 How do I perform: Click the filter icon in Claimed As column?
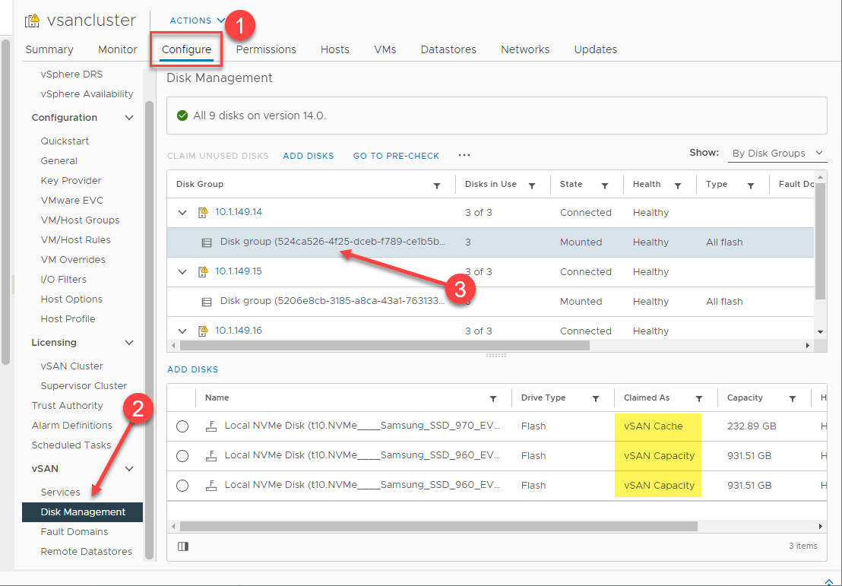coord(698,399)
